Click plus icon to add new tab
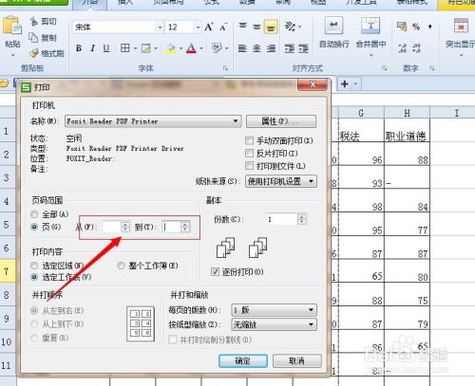The height and width of the screenshot is (386, 475). pyautogui.click(x=345, y=83)
